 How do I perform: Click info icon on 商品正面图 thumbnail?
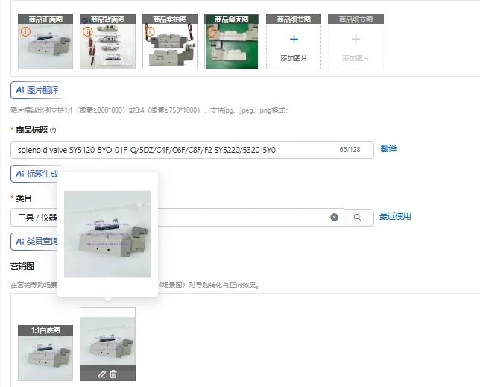pyautogui.click(x=25, y=31)
